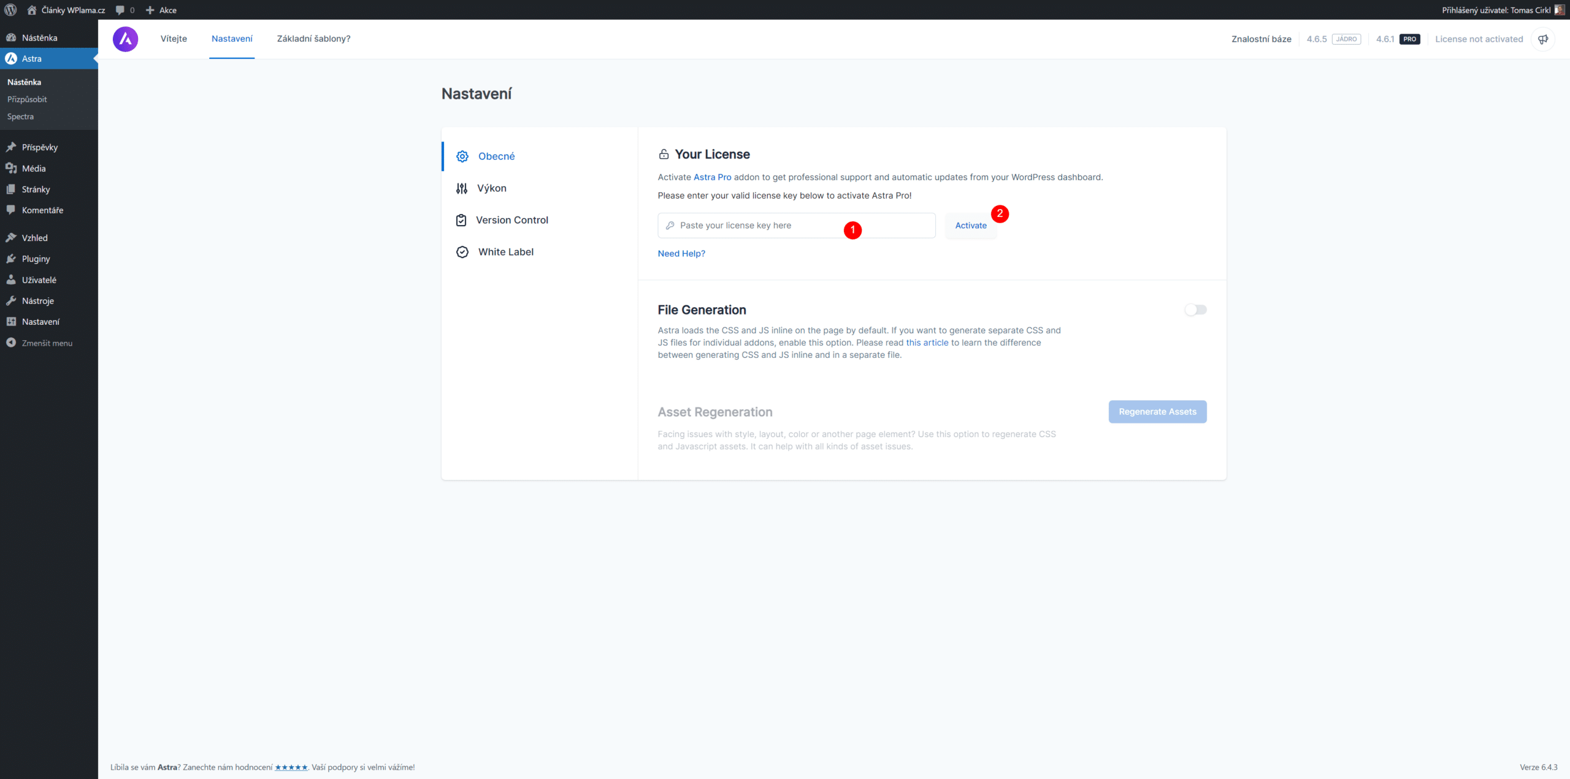Click the WordPress logo icon
The height and width of the screenshot is (779, 1570).
(x=10, y=10)
